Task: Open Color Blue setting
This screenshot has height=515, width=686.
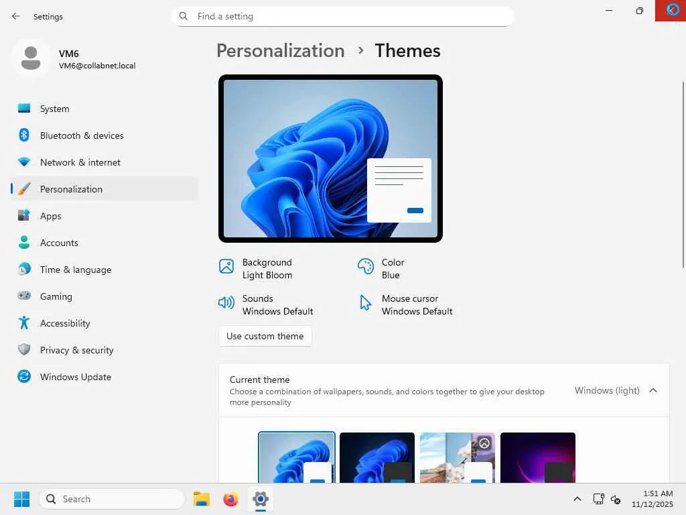Action: (x=381, y=268)
